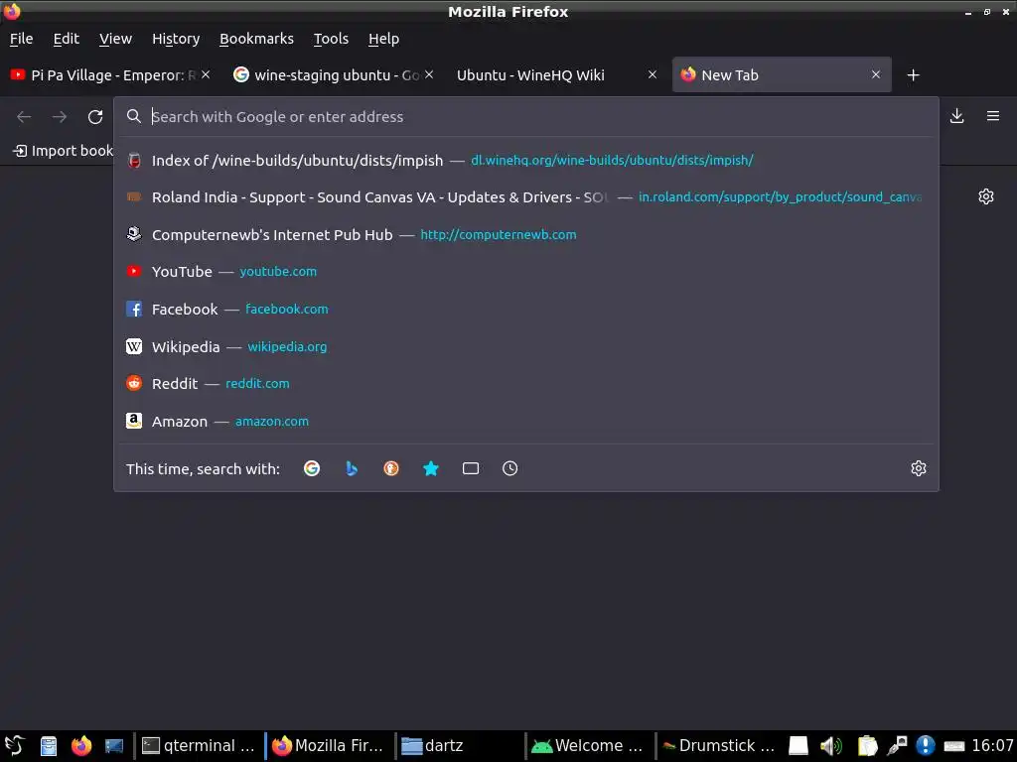The width and height of the screenshot is (1017, 762).
Task: Search in History via the clock icon
Action: click(510, 468)
